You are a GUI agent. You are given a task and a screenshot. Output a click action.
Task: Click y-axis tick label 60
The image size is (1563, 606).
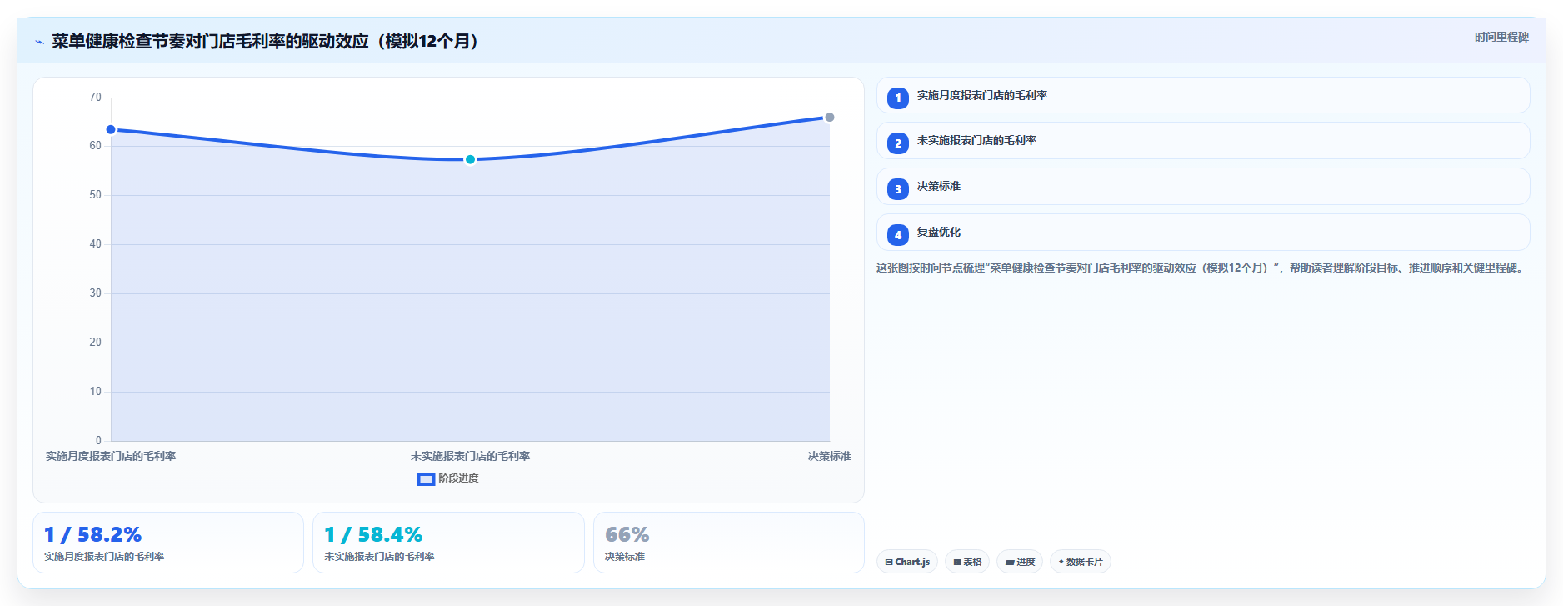[x=96, y=146]
